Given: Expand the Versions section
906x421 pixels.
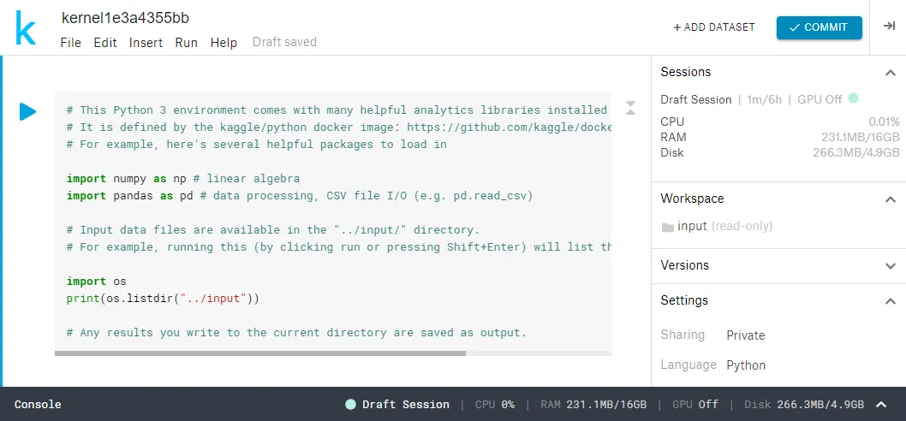Looking at the screenshot, I should pos(890,266).
